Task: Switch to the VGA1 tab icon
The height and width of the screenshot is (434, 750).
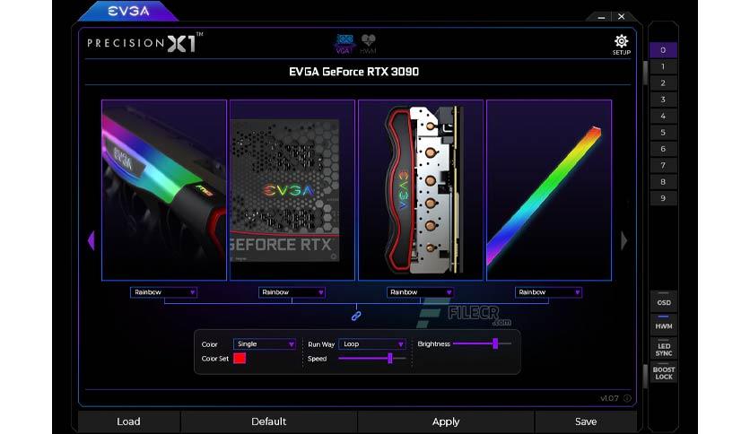Action: (x=344, y=44)
